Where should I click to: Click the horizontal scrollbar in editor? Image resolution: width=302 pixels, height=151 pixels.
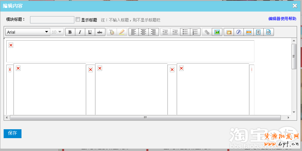pyautogui.click(x=145, y=118)
